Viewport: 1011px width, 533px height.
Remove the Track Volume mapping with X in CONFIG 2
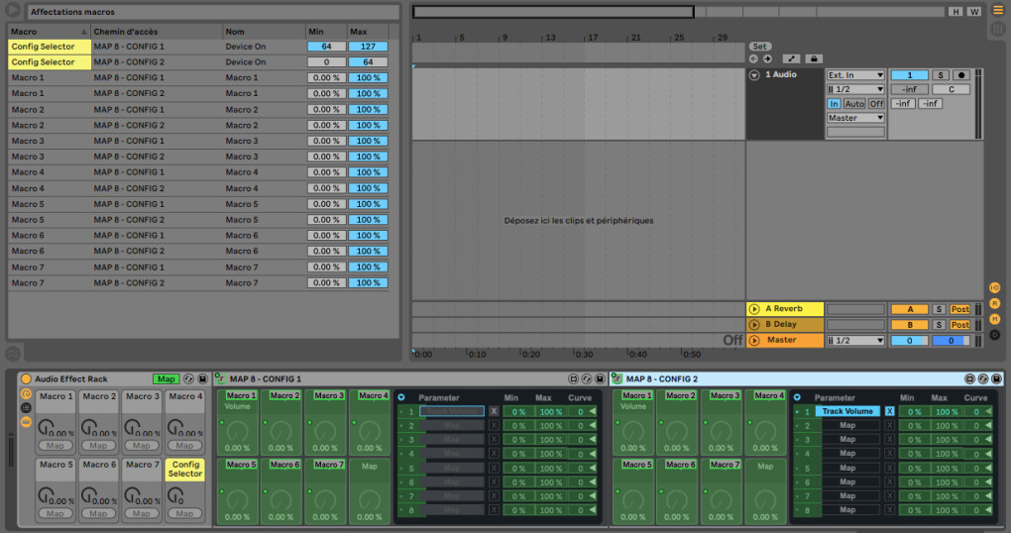[890, 411]
